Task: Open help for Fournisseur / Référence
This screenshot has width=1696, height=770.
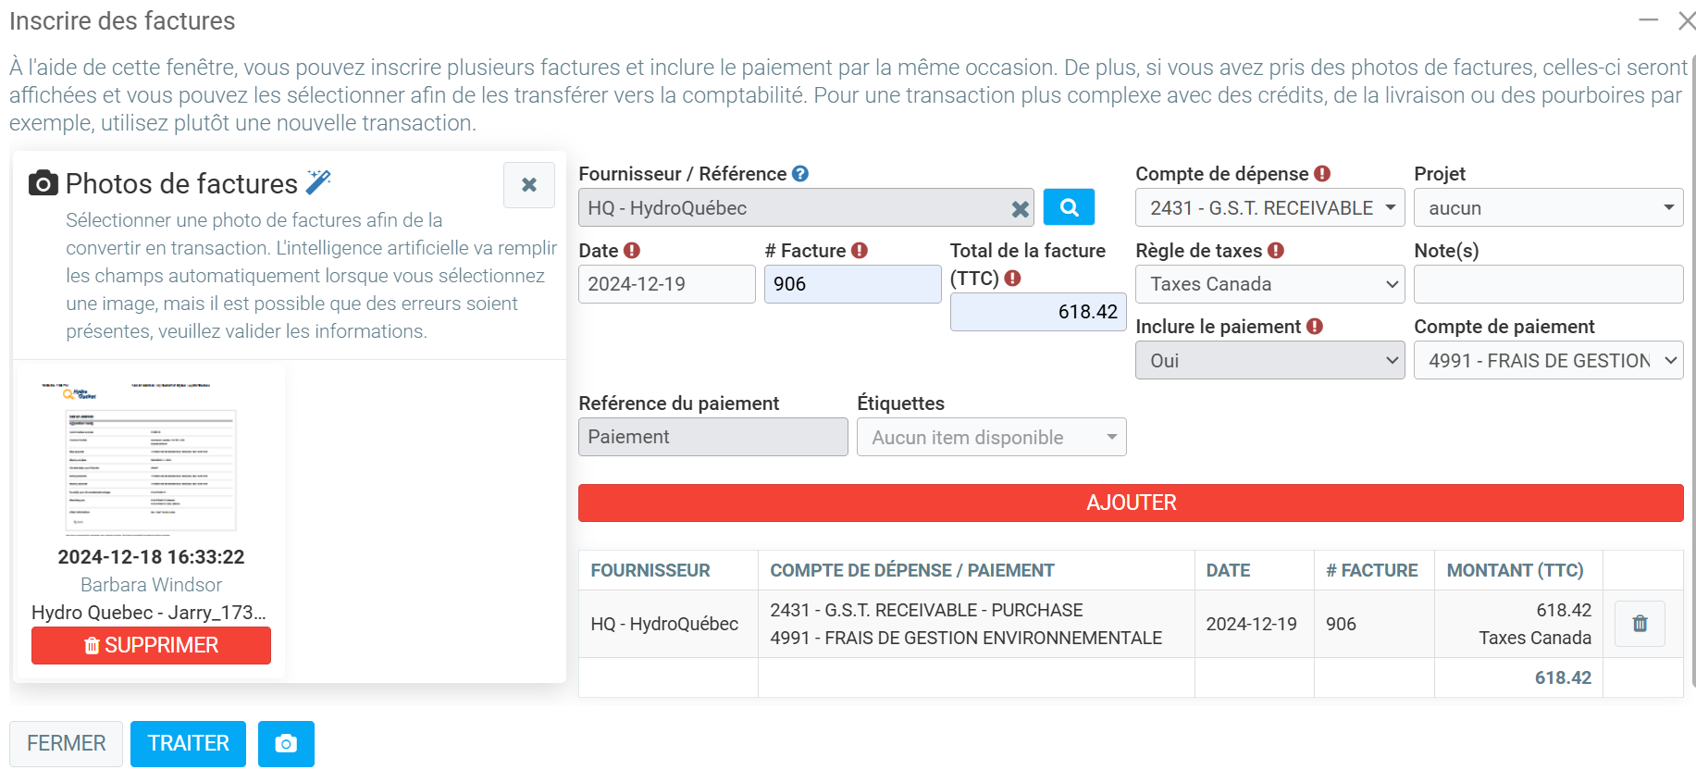Action: click(x=800, y=174)
